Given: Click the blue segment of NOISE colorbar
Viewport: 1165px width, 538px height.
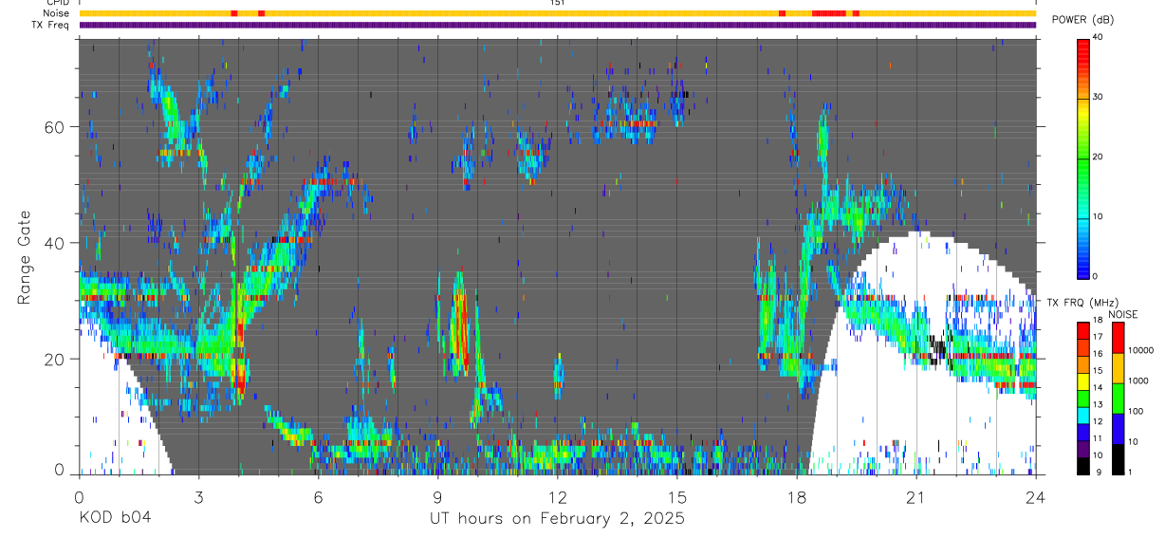Looking at the screenshot, I should pyautogui.click(x=1118, y=429).
